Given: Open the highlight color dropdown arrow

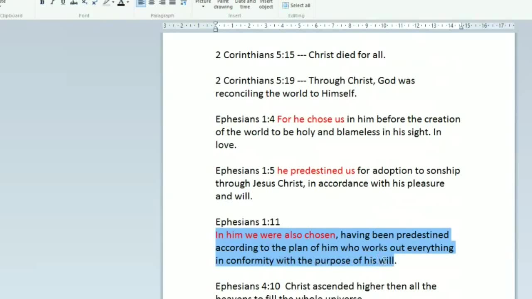Looking at the screenshot, I should [113, 2].
